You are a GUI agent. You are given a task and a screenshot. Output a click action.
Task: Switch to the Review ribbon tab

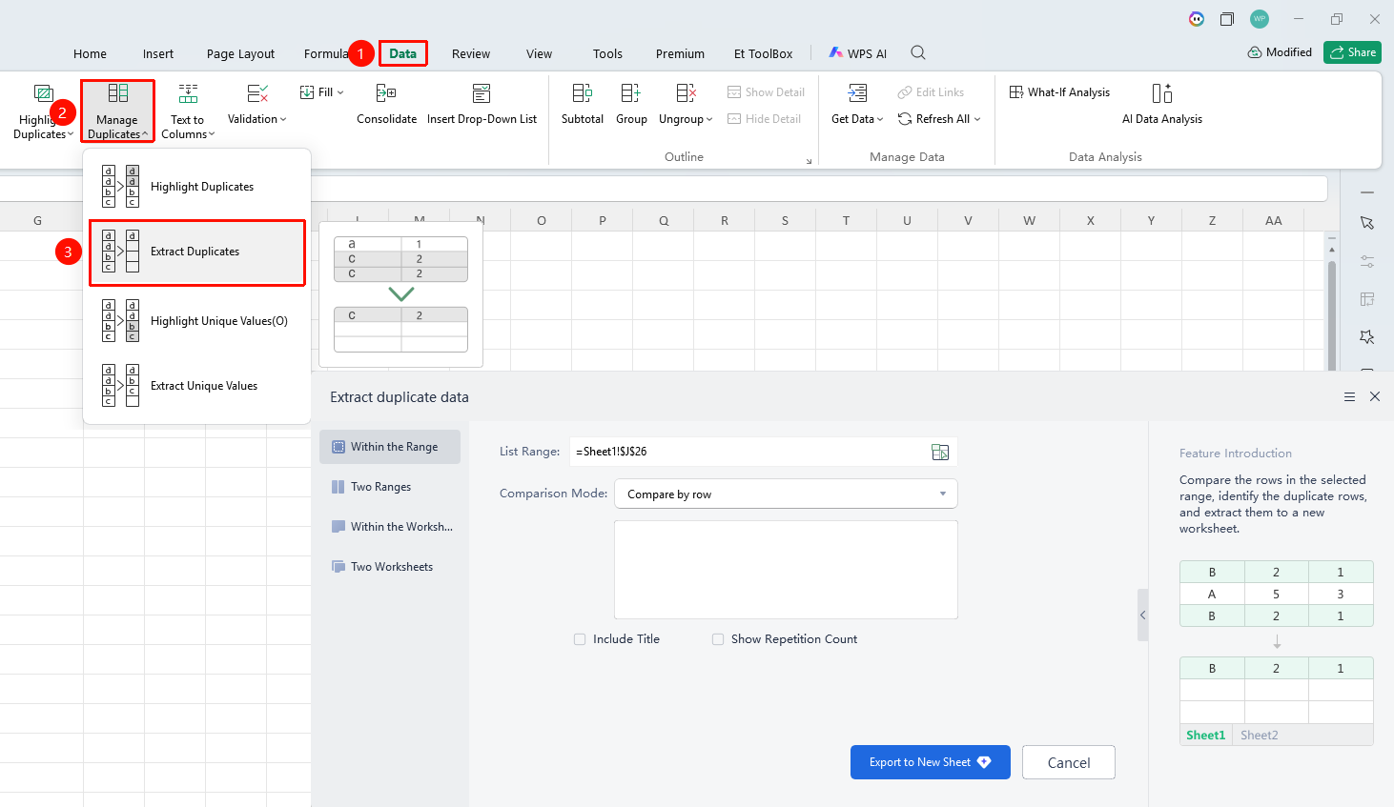point(471,53)
